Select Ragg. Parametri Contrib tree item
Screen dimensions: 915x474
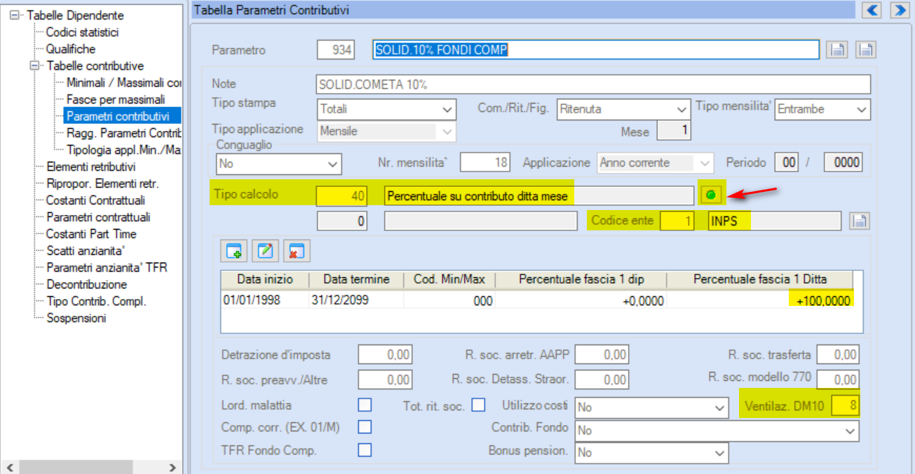pos(123,133)
